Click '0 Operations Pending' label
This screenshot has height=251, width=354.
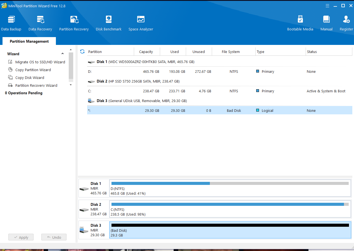(x=24, y=93)
